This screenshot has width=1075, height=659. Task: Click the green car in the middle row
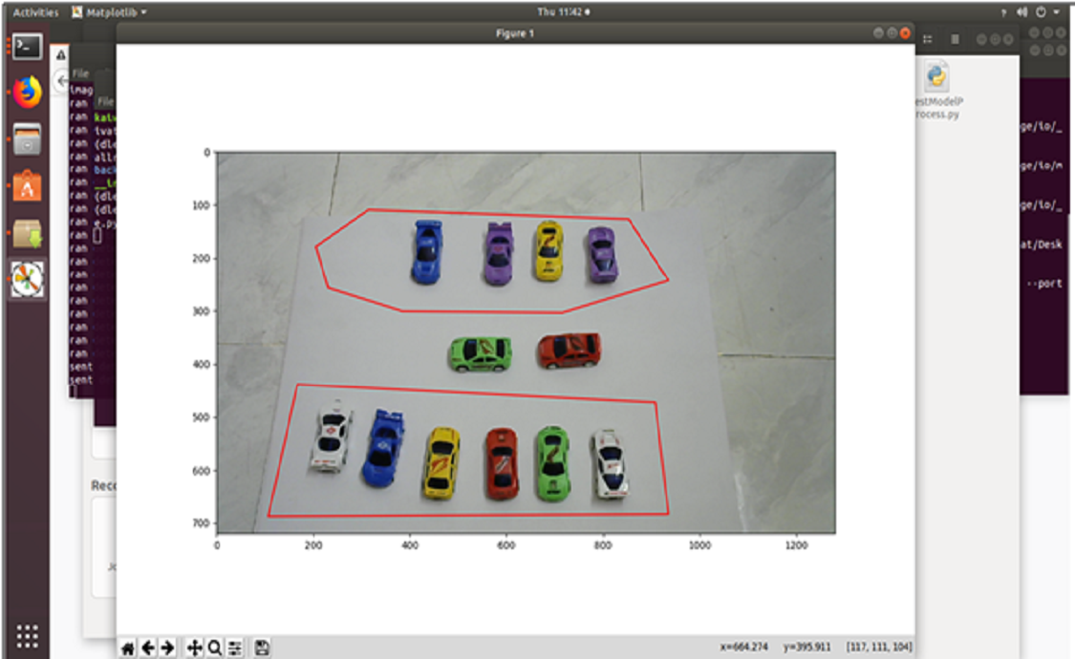pyautogui.click(x=480, y=354)
